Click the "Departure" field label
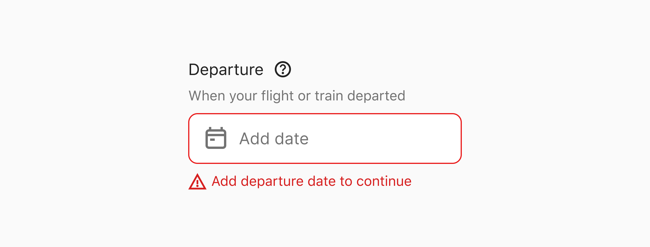Screen dimensions: 650x247 [226, 70]
